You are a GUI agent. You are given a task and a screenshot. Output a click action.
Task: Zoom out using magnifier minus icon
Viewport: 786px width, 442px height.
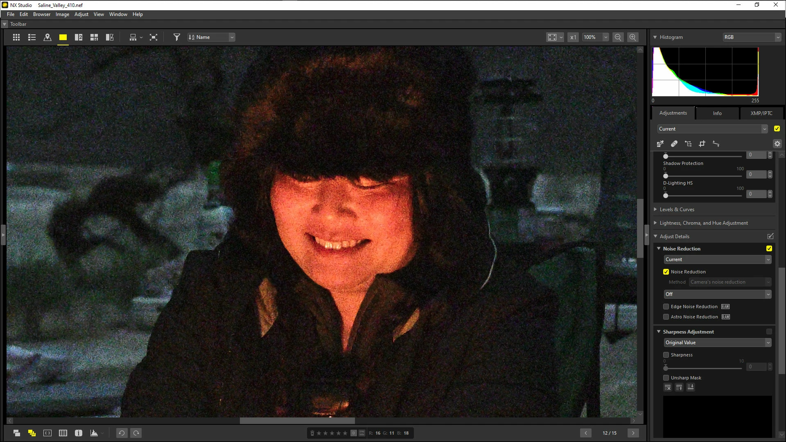[x=618, y=37]
